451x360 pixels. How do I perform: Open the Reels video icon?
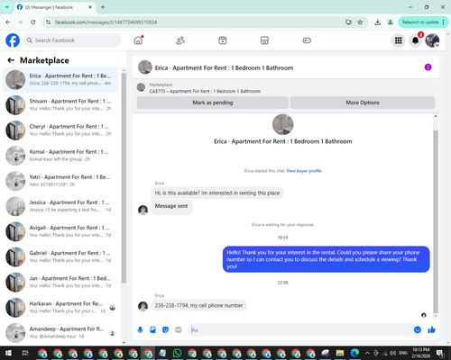(x=223, y=40)
